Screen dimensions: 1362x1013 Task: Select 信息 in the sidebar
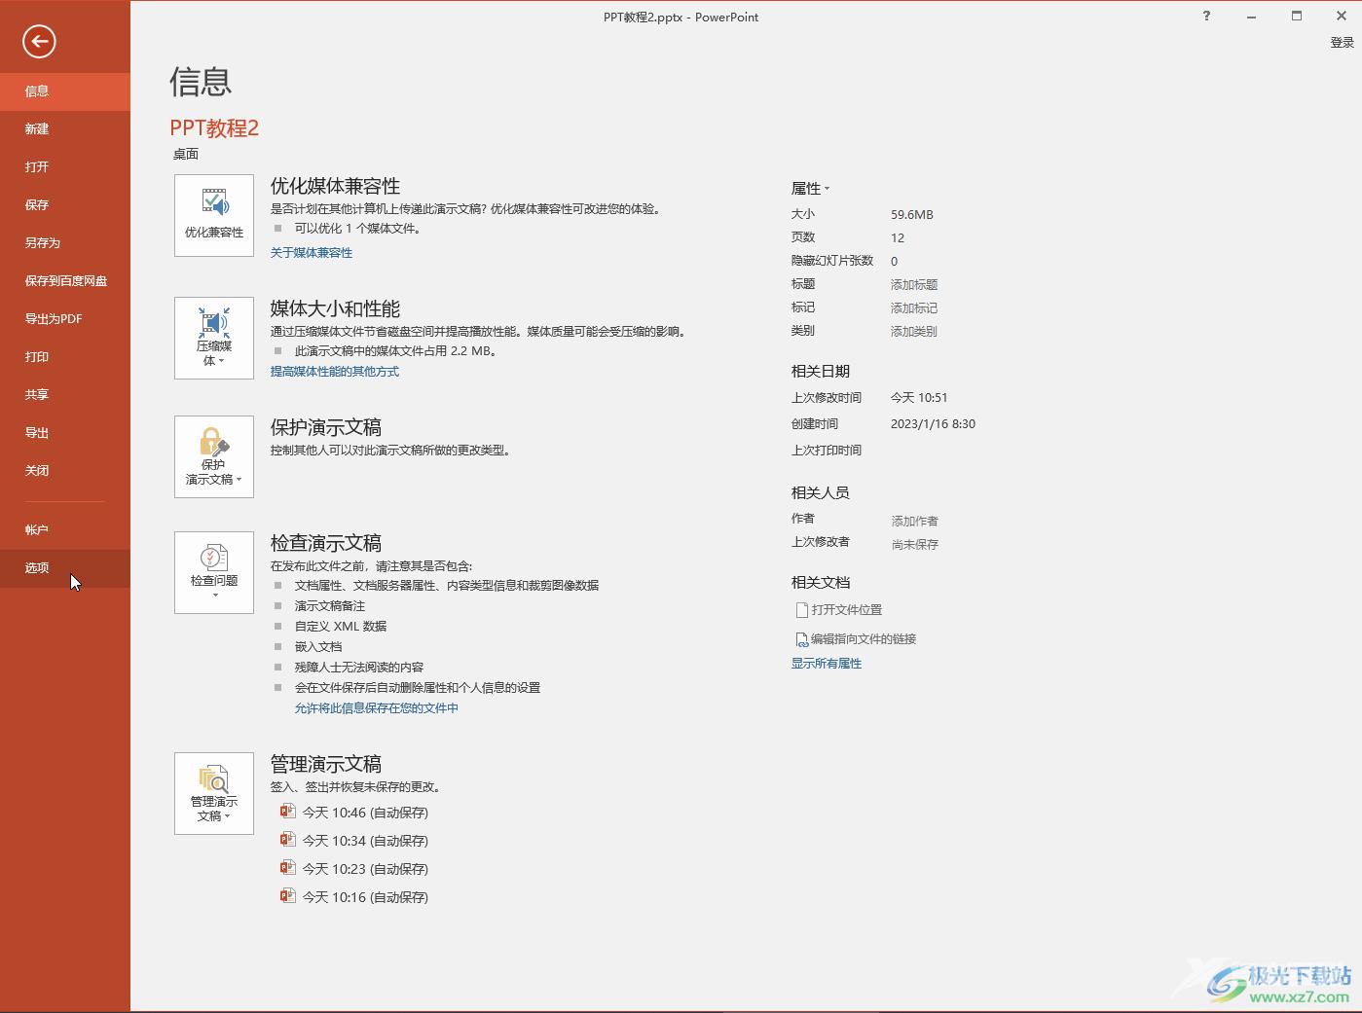(x=65, y=91)
